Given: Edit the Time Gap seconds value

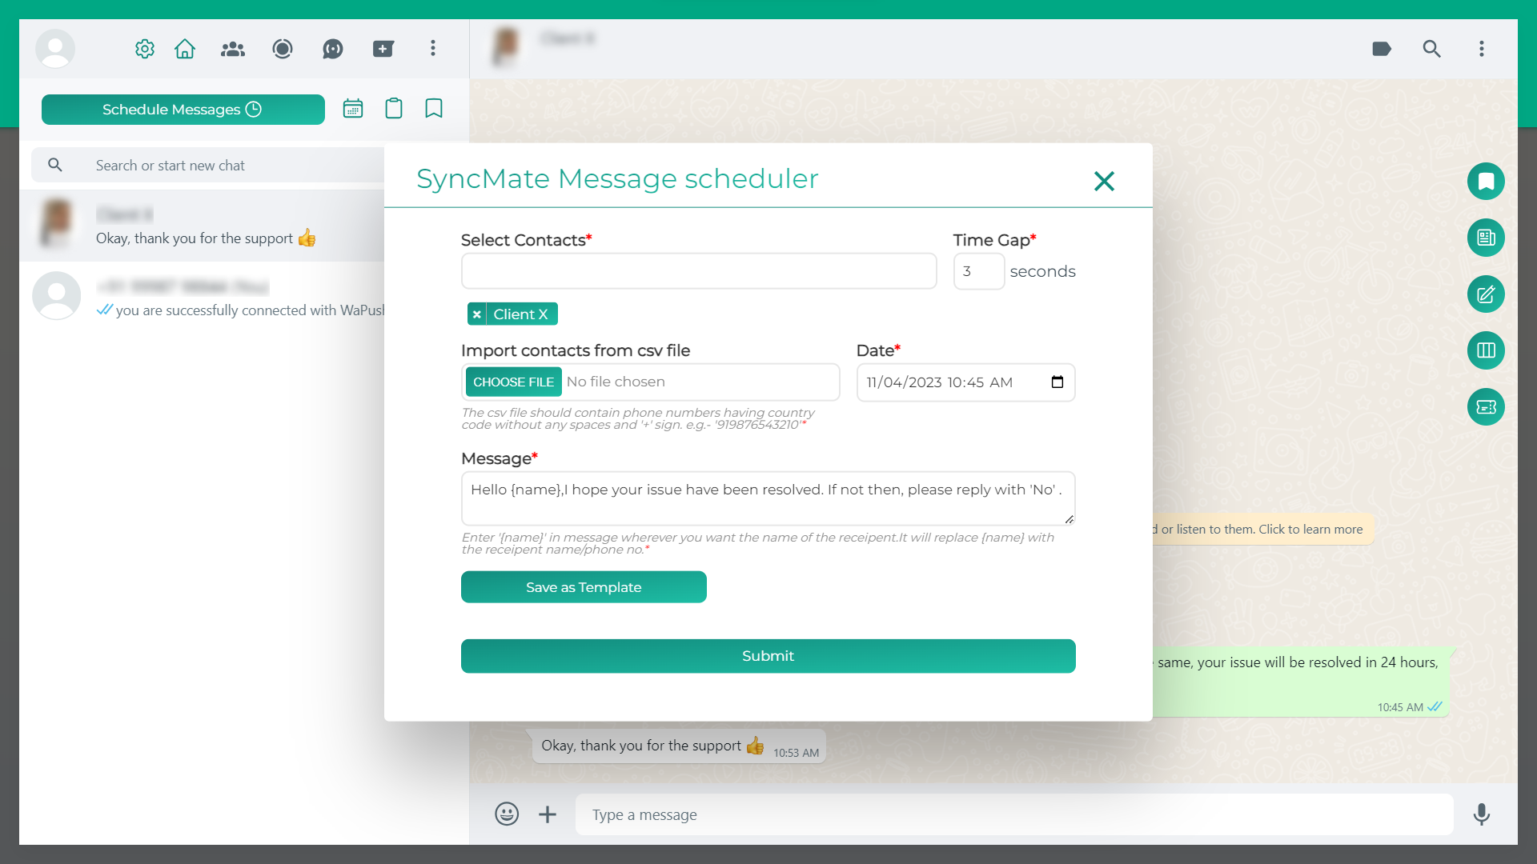Looking at the screenshot, I should [978, 271].
